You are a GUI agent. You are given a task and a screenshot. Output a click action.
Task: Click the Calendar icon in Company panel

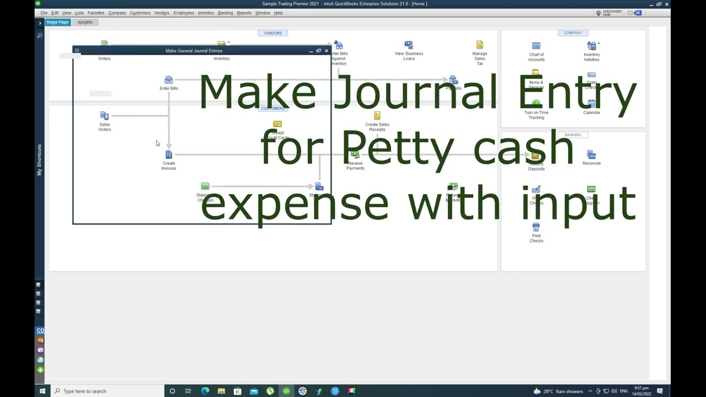click(591, 105)
